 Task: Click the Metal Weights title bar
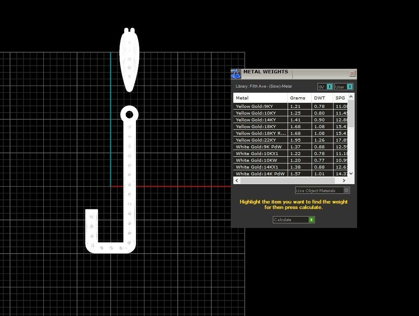(294, 74)
